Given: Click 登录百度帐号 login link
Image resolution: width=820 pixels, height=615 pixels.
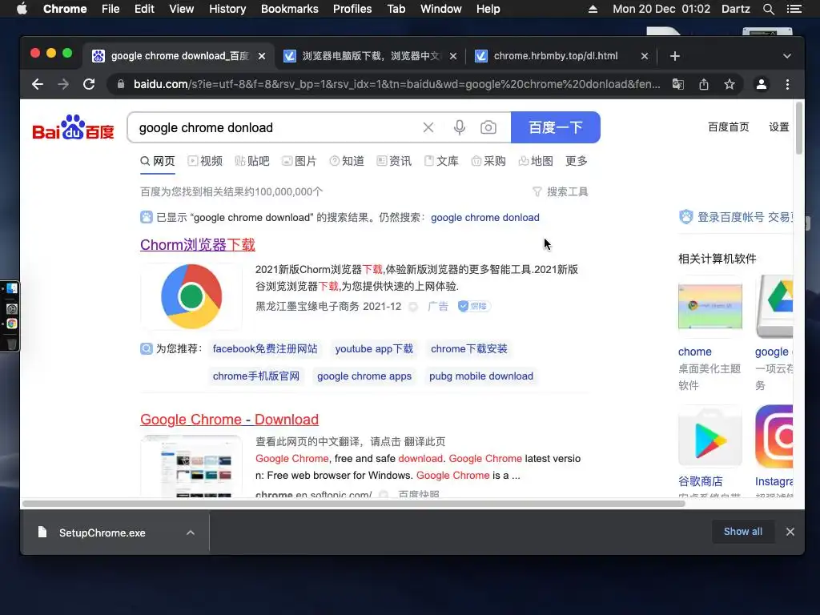Looking at the screenshot, I should (x=730, y=217).
